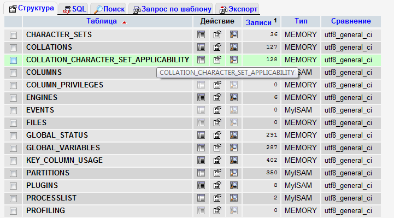Tick the PROCESSLIST row checkbox
The height and width of the screenshot is (218, 394).
(x=13, y=198)
